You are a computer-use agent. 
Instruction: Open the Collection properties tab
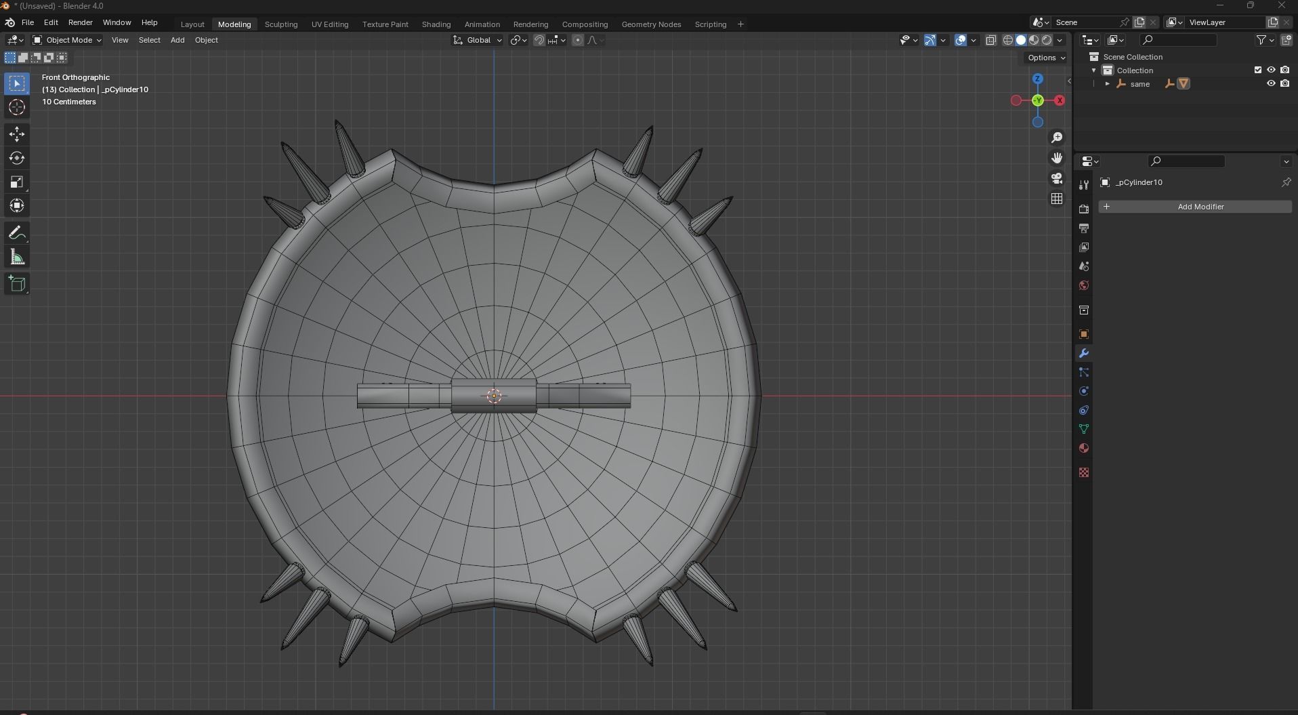pos(1083,310)
